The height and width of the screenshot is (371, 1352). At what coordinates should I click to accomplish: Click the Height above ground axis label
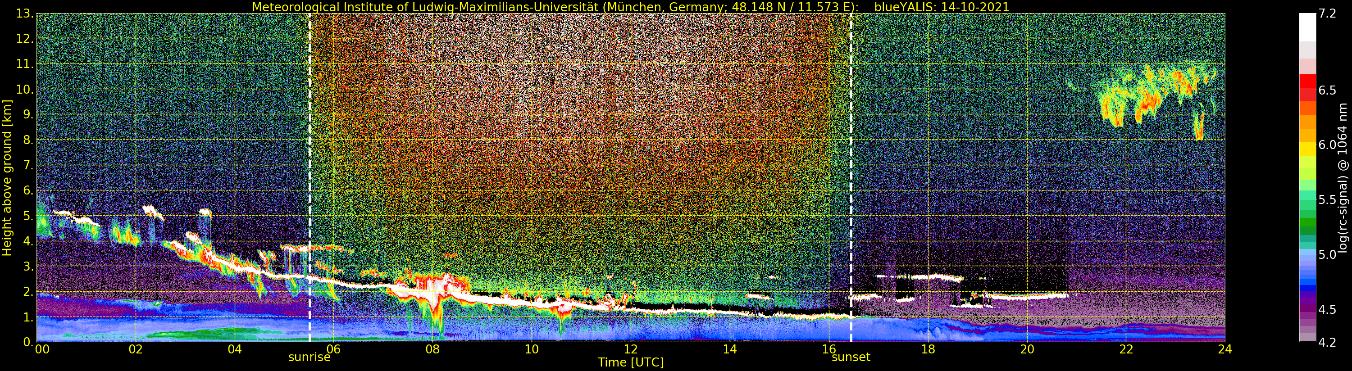[7, 177]
